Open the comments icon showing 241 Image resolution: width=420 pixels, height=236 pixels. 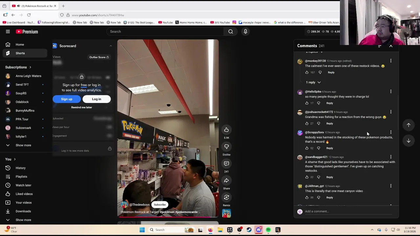point(226,163)
